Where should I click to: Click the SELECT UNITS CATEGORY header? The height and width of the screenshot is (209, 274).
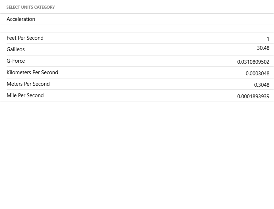coord(30,7)
